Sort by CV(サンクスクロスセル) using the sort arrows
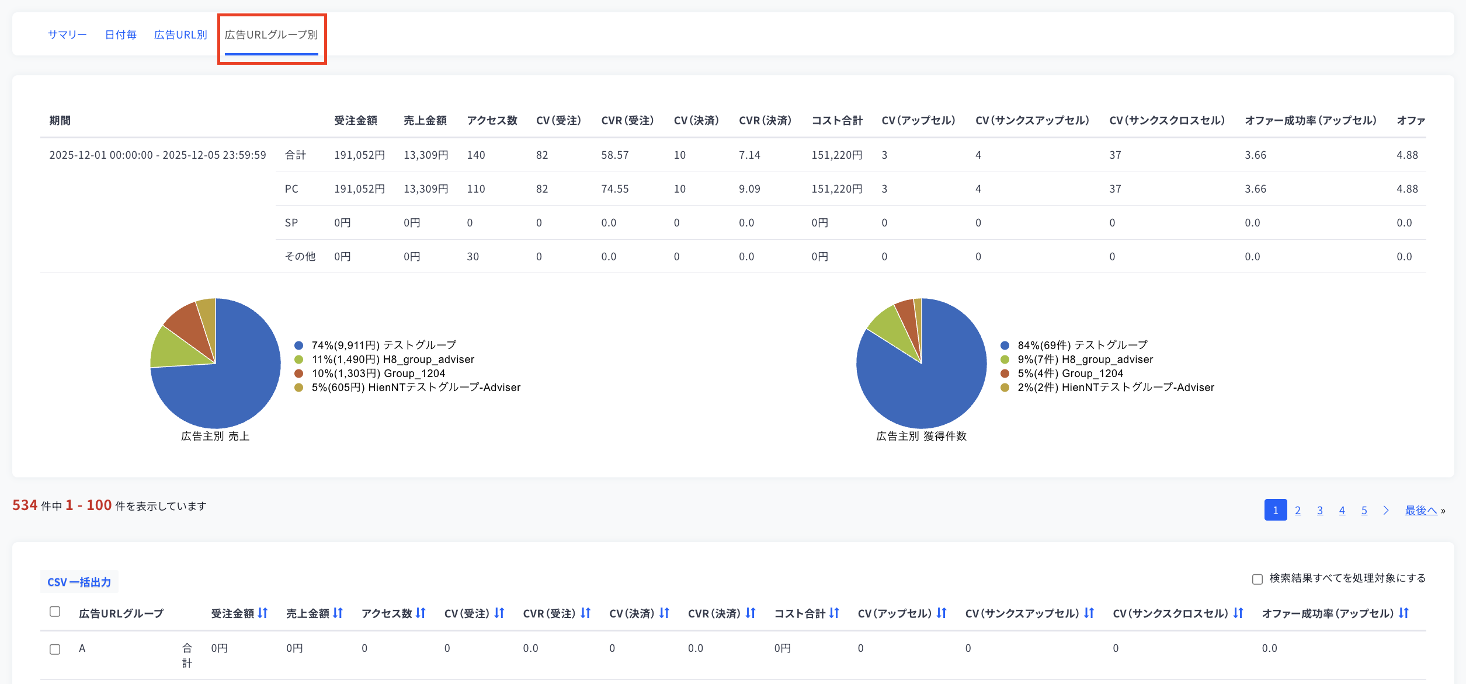This screenshot has height=684, width=1466. 1238,613
